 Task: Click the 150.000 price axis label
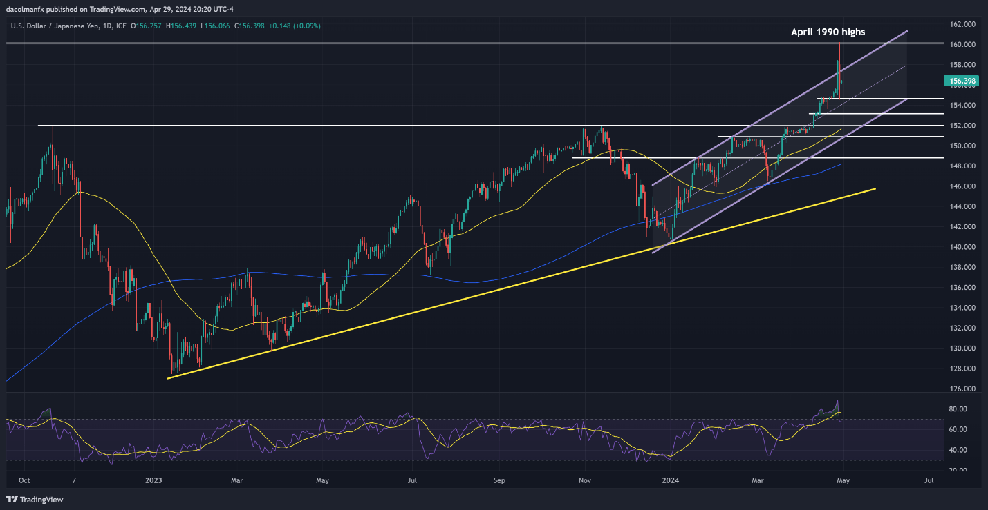click(963, 146)
